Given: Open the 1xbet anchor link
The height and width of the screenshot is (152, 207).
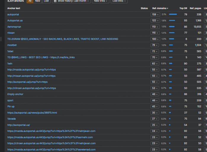Looking at the screenshot, I should (x=10, y=51).
